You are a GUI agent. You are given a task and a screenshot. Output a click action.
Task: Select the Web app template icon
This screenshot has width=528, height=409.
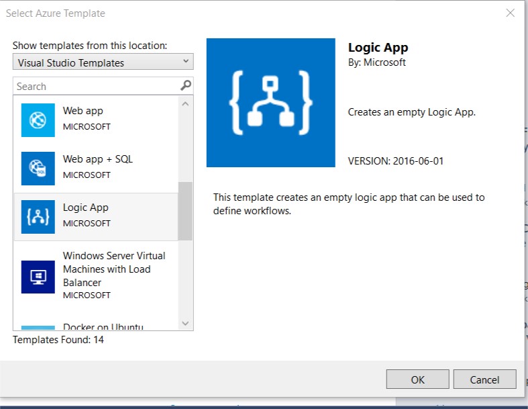38,120
